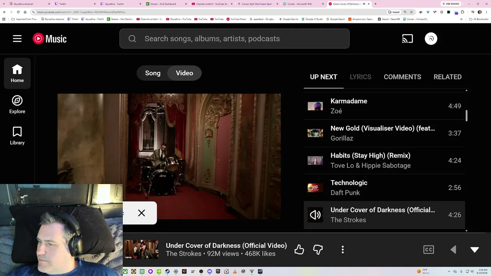491x276 pixels.
Task: Open the Google AI Studio bookmark
Action: 312,19
